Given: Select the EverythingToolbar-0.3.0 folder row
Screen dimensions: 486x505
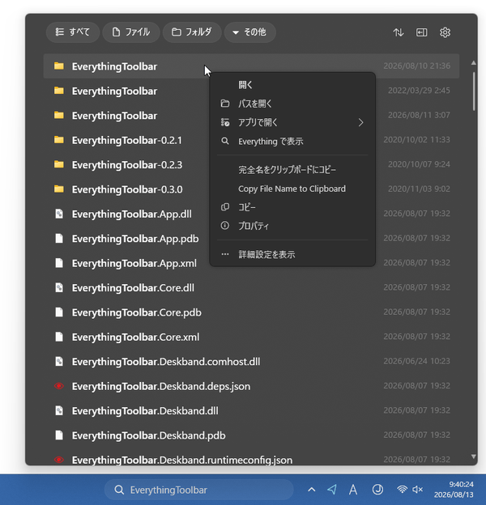Looking at the screenshot, I should click(251, 189).
